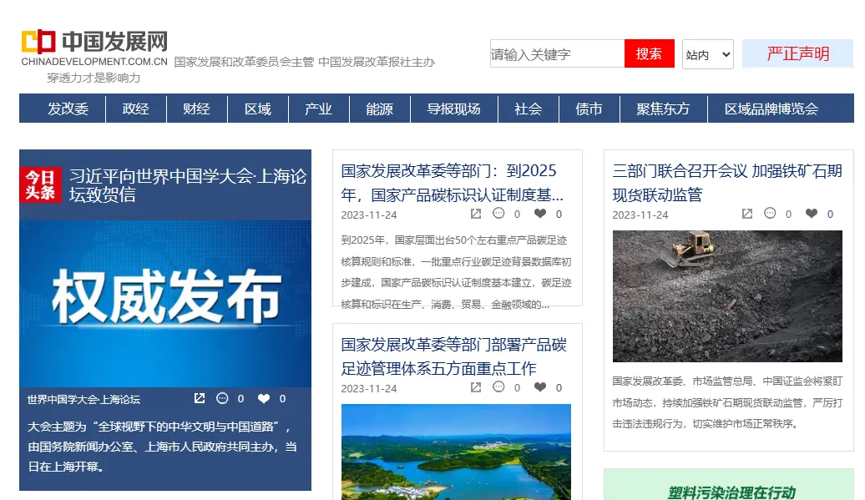
Task: Click the keyword search input field
Action: [x=557, y=54]
